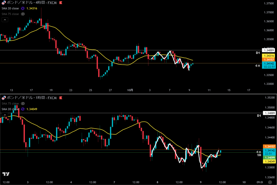
Task: Click the GBP/USD flag icon on bottom chart
Action: click(3, 97)
